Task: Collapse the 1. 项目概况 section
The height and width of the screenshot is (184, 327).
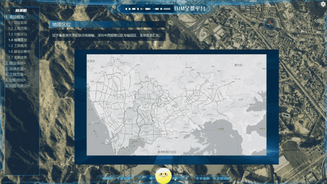Action: pyautogui.click(x=16, y=17)
